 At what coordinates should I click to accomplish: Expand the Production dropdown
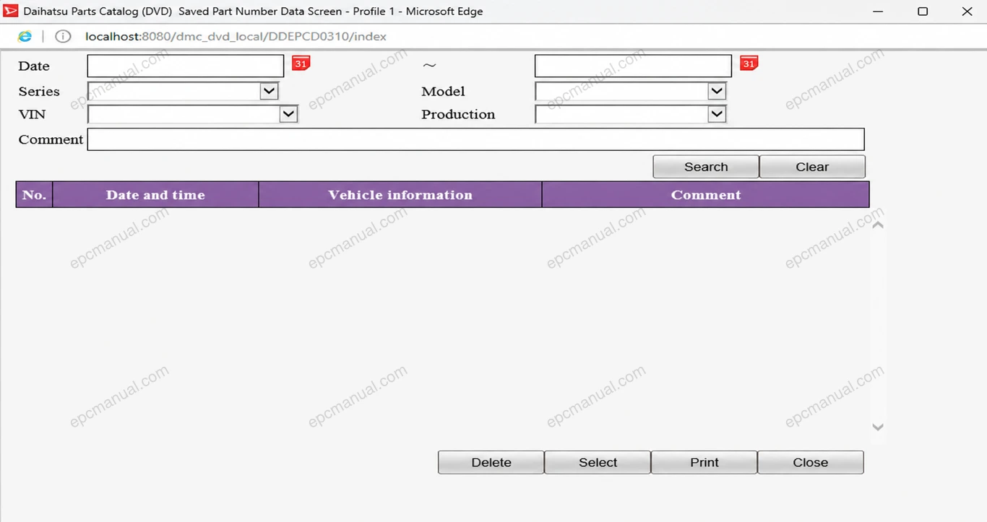coord(717,114)
